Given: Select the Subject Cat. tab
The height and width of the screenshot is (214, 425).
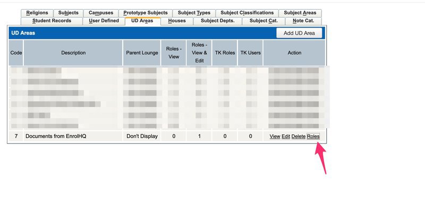Looking at the screenshot, I should click(x=263, y=21).
